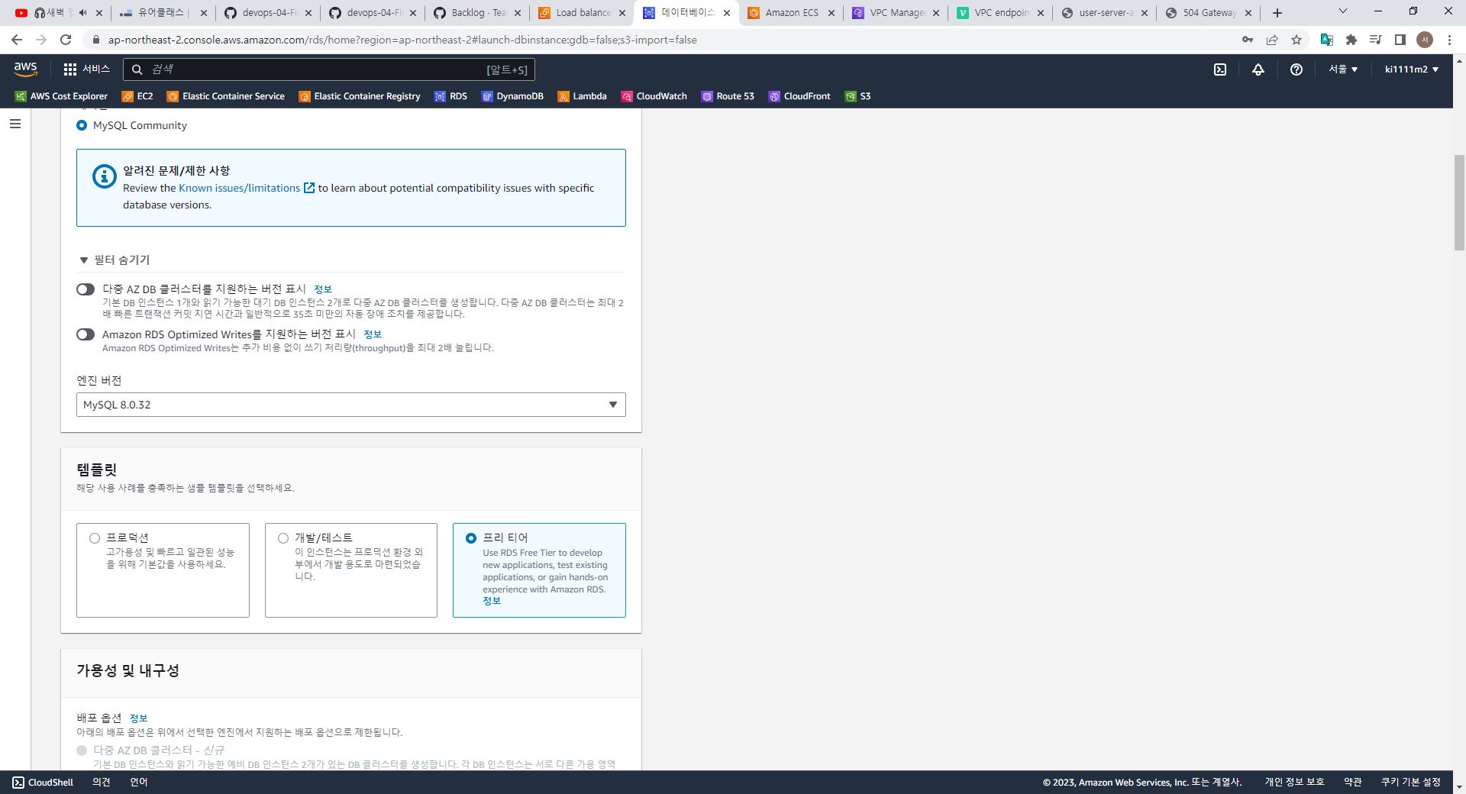The image size is (1466, 794).
Task: Collapse the 필터 숨기기 section
Action: (115, 260)
